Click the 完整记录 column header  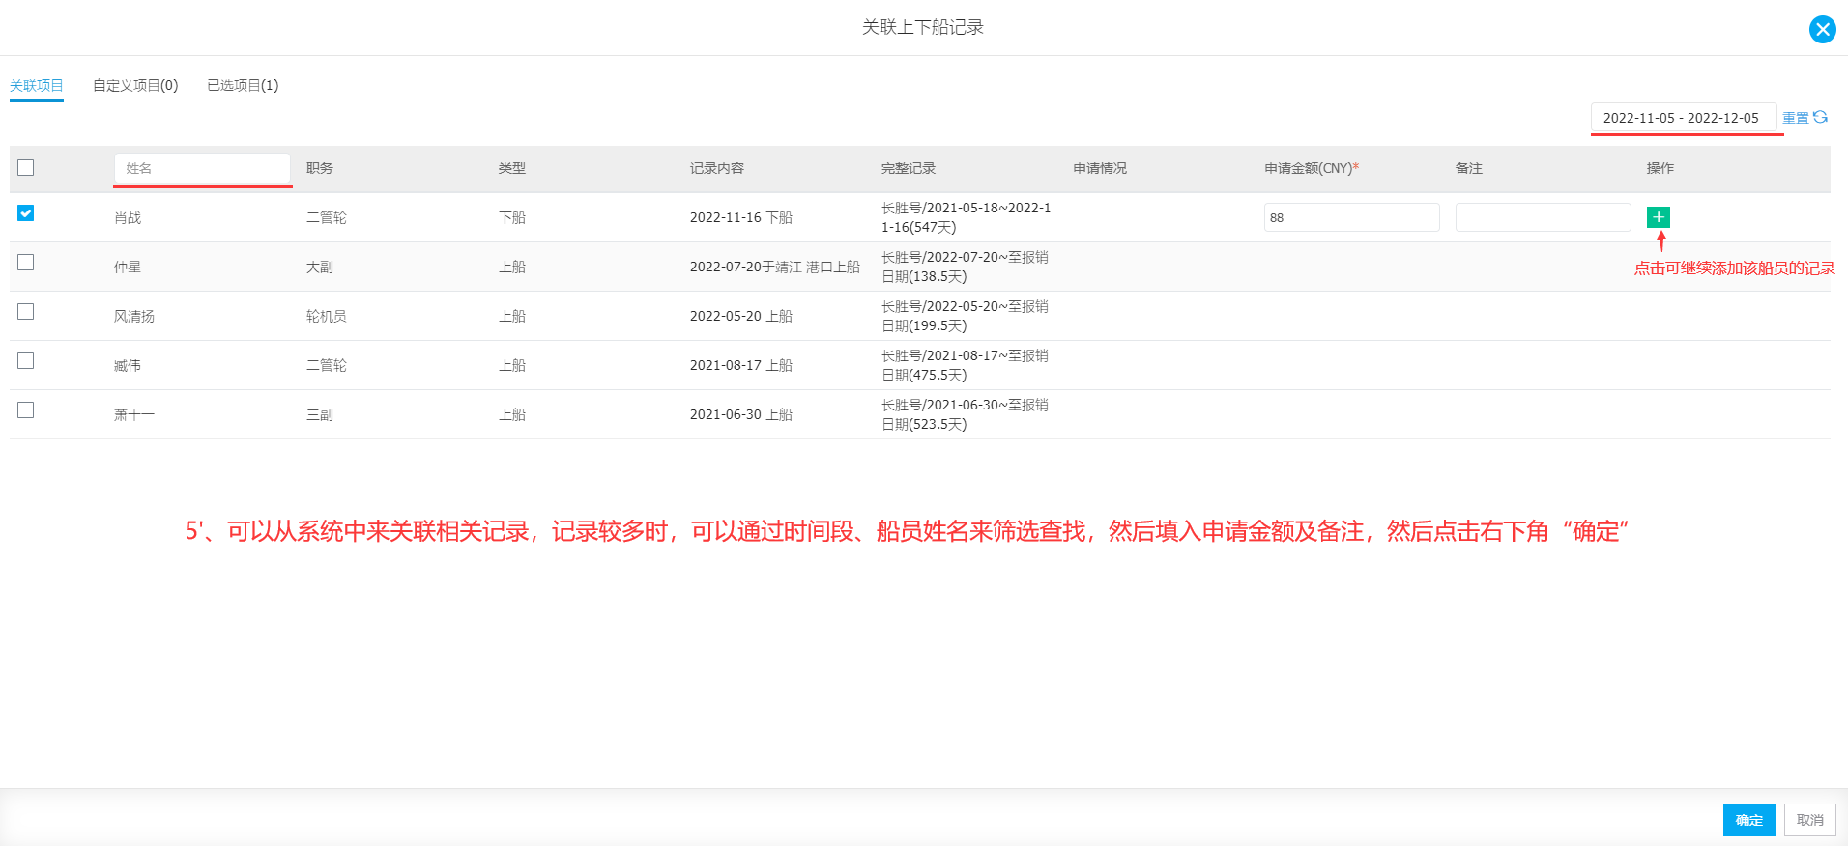pyautogui.click(x=909, y=168)
